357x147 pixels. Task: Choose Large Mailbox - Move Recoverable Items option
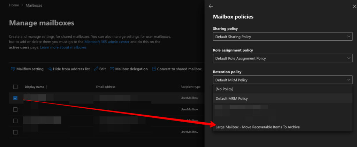coord(257,127)
